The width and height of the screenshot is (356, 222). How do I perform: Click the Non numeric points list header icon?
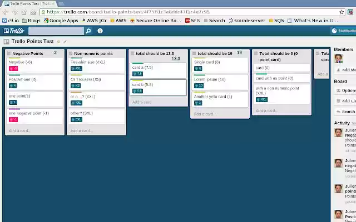[71, 53]
